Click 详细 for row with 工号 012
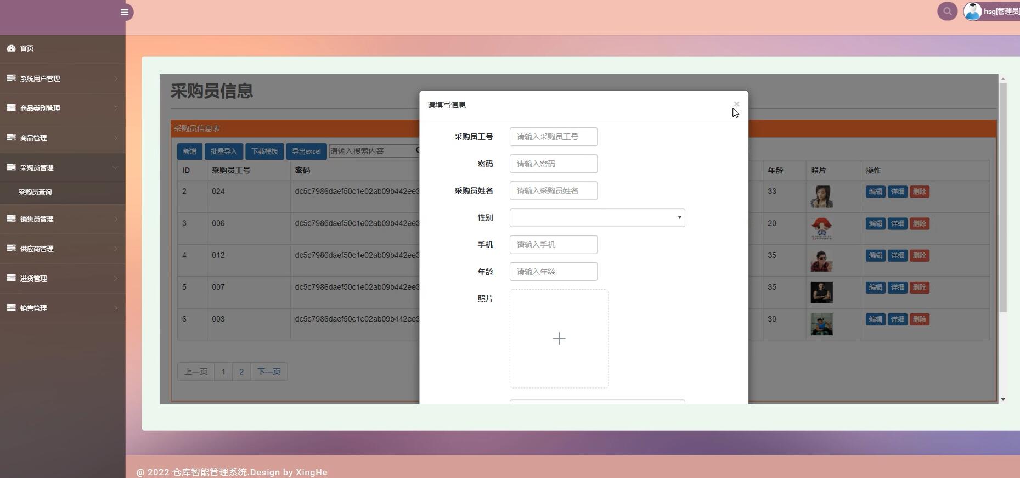 point(897,255)
